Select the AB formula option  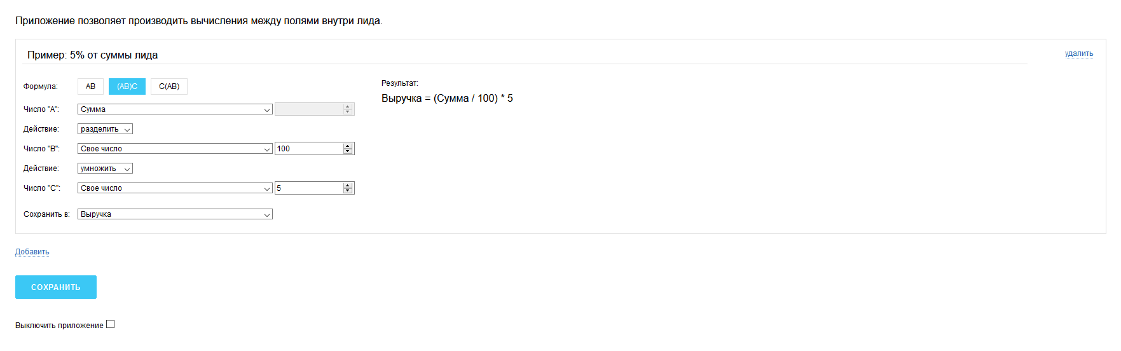pos(90,86)
